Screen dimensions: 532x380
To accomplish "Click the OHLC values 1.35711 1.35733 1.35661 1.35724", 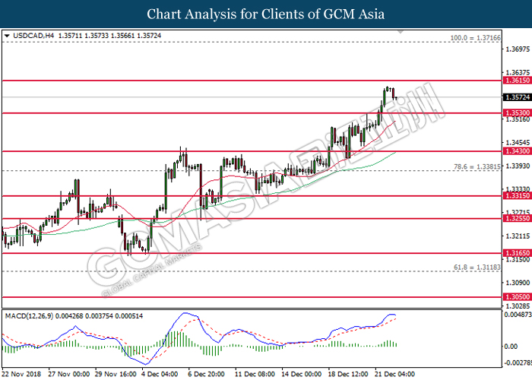I will (x=110, y=36).
